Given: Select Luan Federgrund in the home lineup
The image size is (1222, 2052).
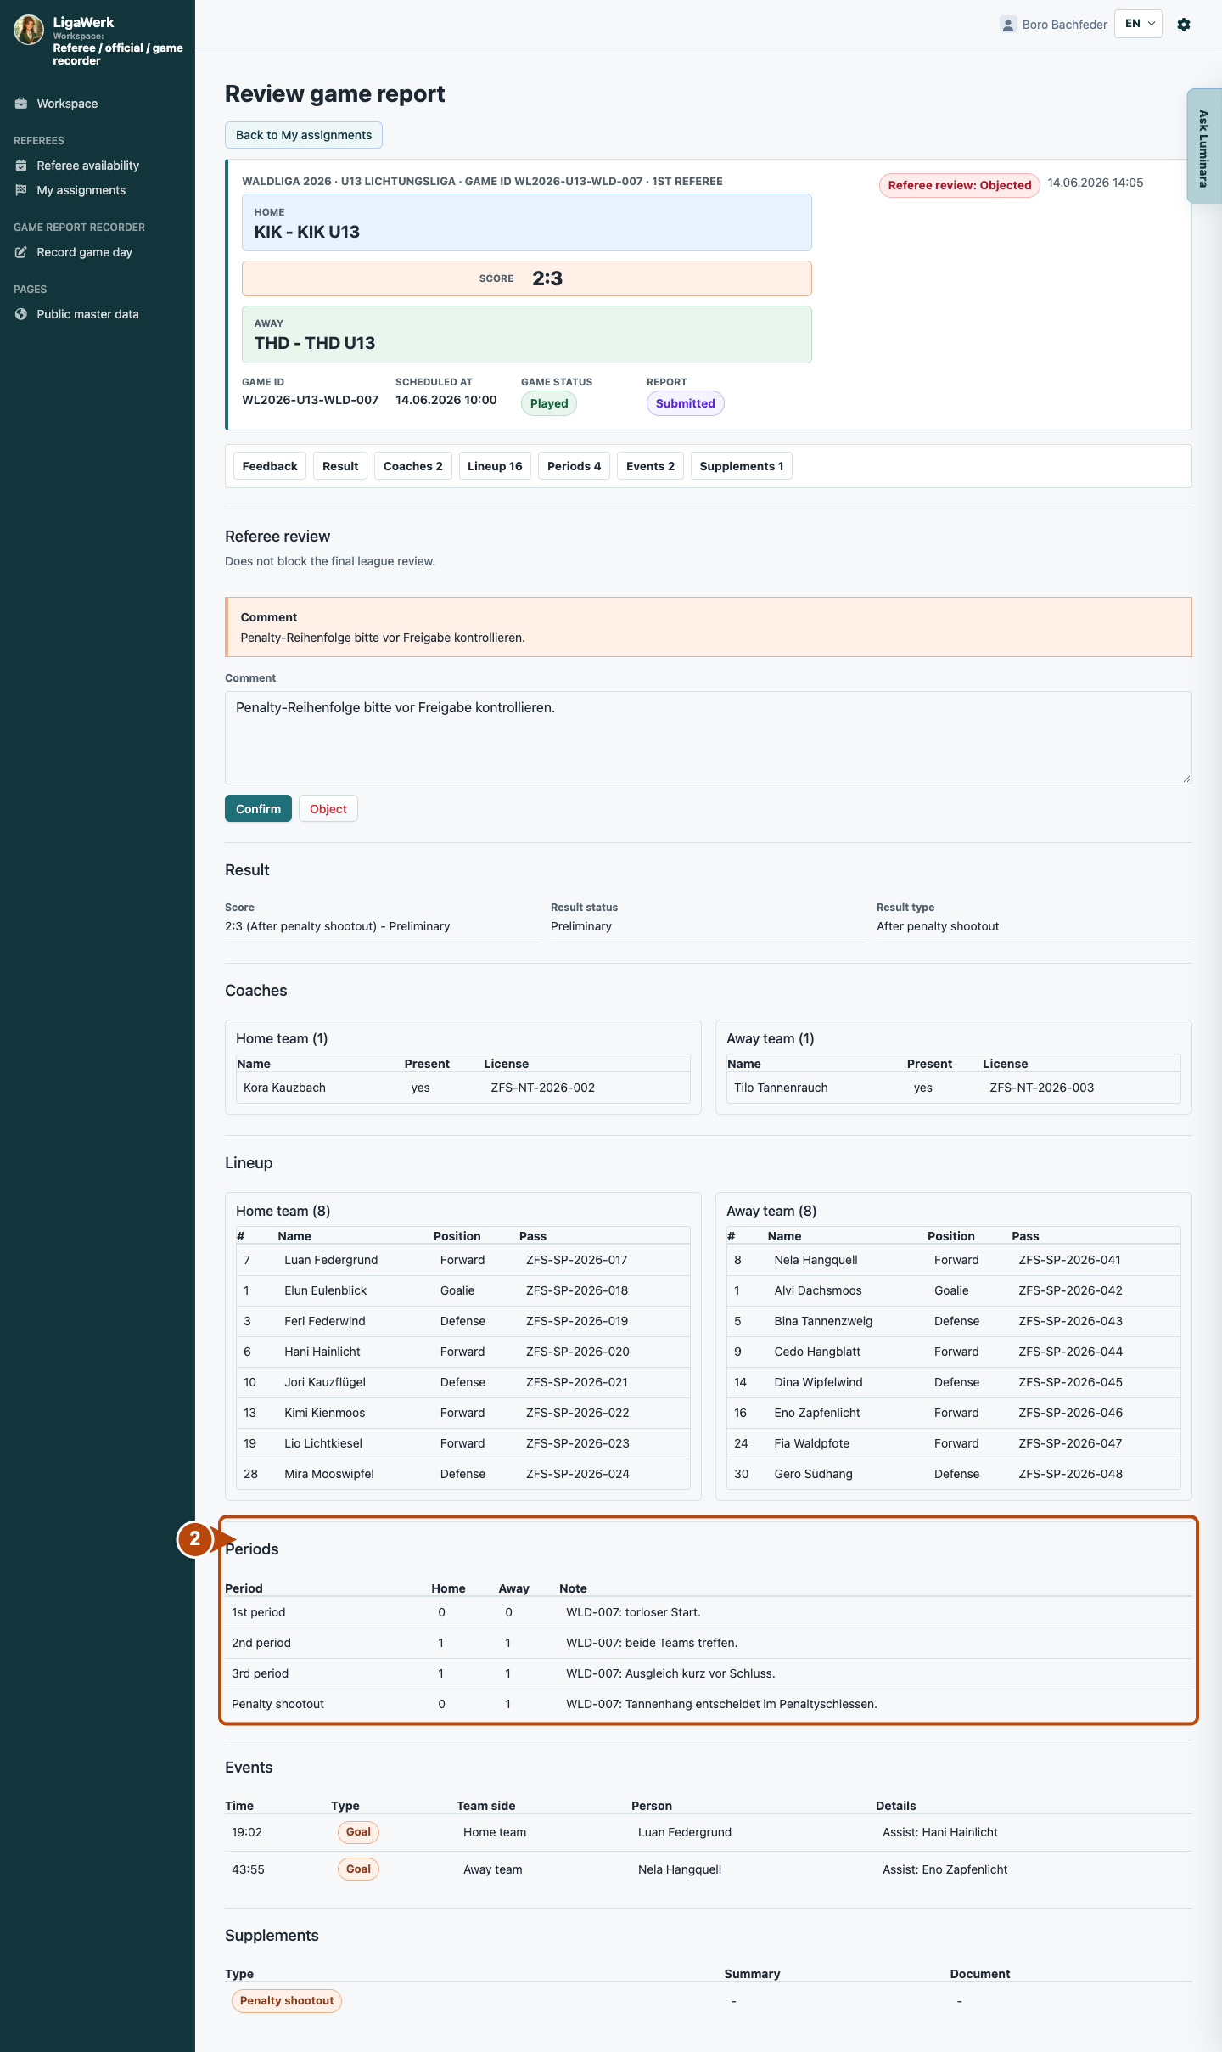Looking at the screenshot, I should coord(331,1260).
